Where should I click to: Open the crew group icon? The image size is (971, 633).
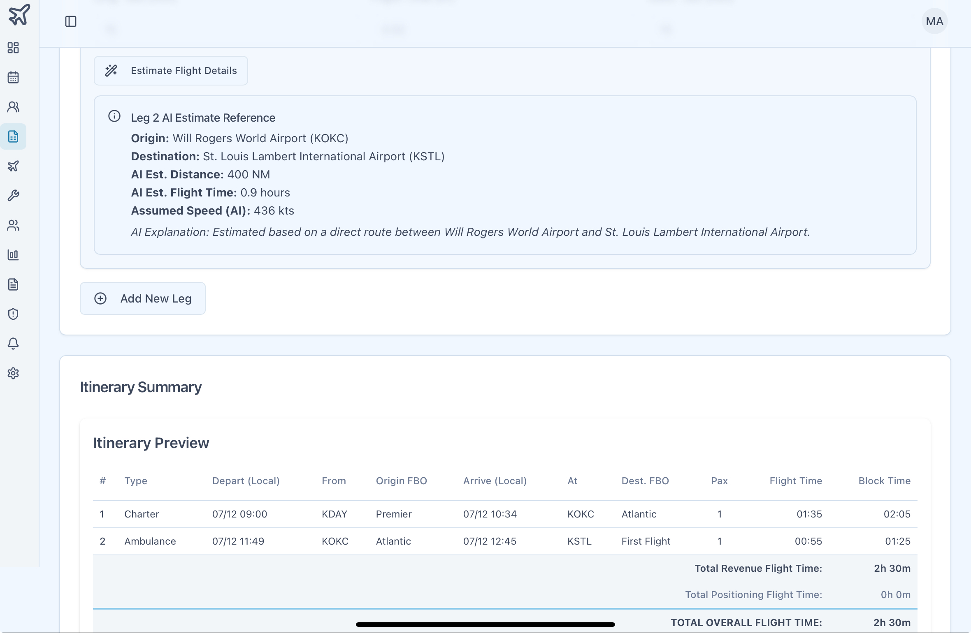(x=13, y=225)
